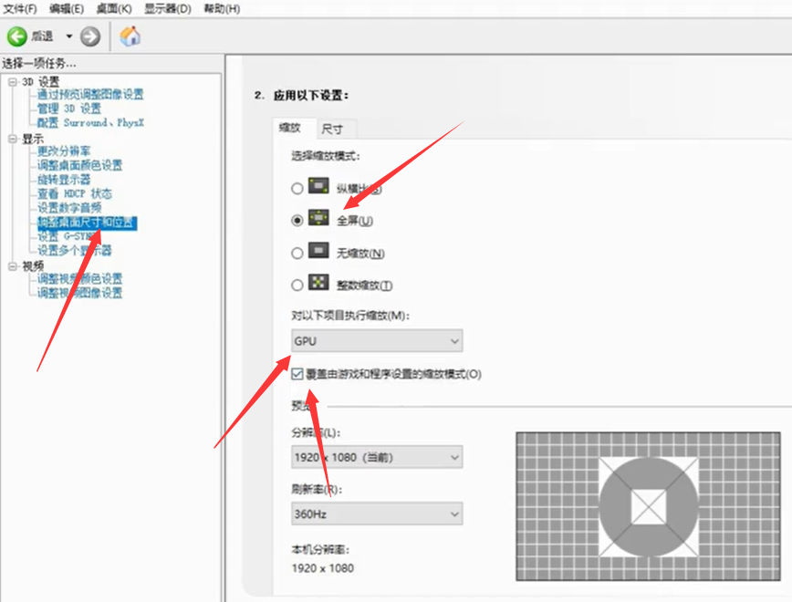Switch to the 尺寸 tab
Image resolution: width=792 pixels, height=602 pixels.
coord(332,130)
